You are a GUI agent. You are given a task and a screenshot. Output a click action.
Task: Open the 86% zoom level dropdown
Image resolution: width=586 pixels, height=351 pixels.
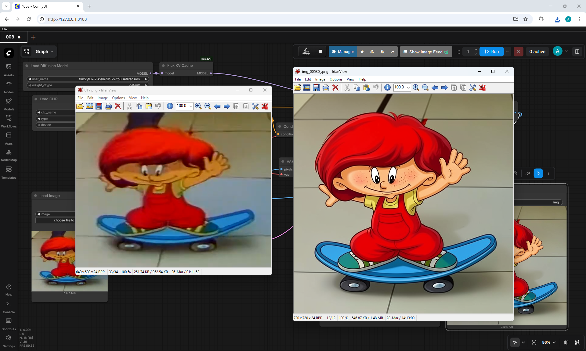(549, 342)
